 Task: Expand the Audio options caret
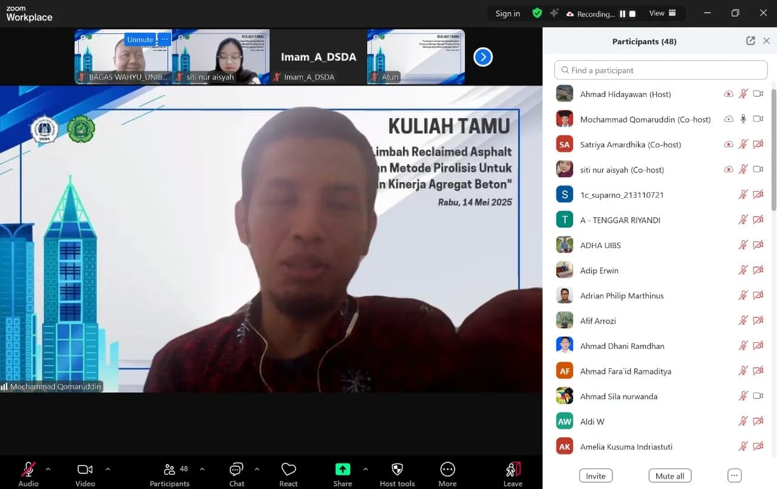click(x=48, y=469)
